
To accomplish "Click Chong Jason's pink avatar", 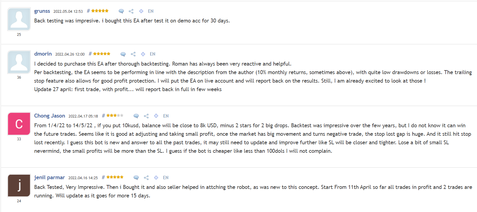I will click(19, 124).
